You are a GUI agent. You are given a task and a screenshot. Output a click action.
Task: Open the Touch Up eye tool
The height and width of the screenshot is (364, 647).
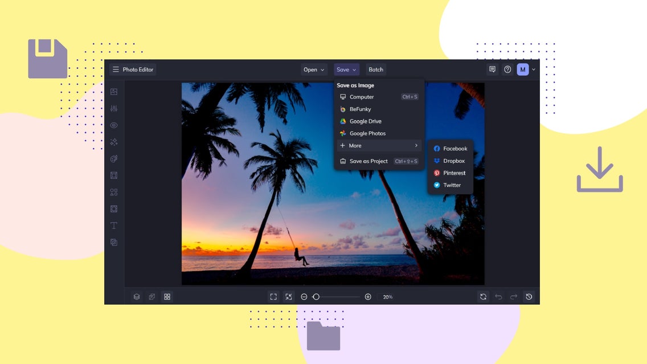(114, 125)
